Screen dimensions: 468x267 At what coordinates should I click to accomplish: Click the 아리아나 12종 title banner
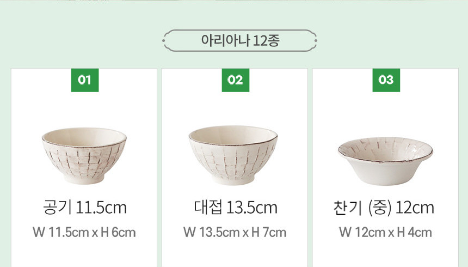click(x=240, y=41)
